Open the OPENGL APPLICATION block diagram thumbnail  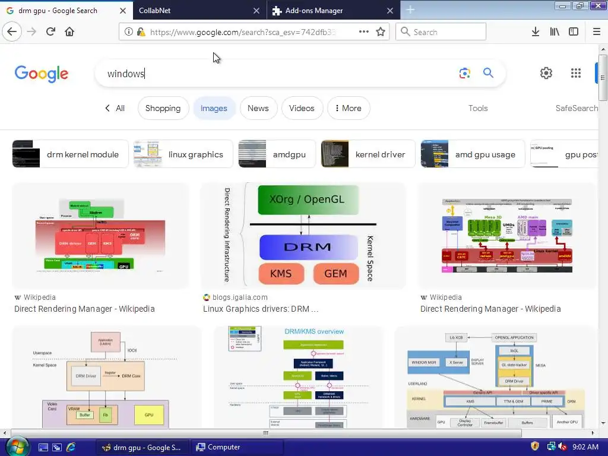coord(495,377)
